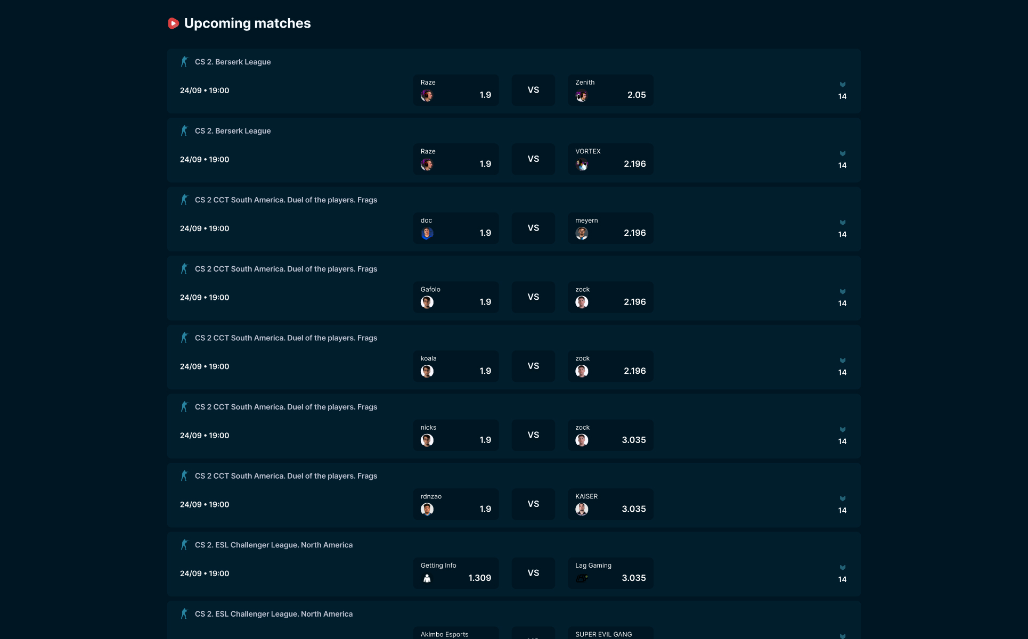
Task: Bet on Zenith at odds 2.05
Action: click(610, 90)
